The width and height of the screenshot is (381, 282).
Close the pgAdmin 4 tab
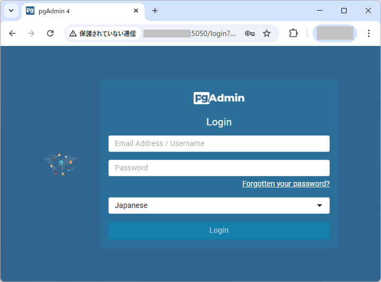coord(136,11)
